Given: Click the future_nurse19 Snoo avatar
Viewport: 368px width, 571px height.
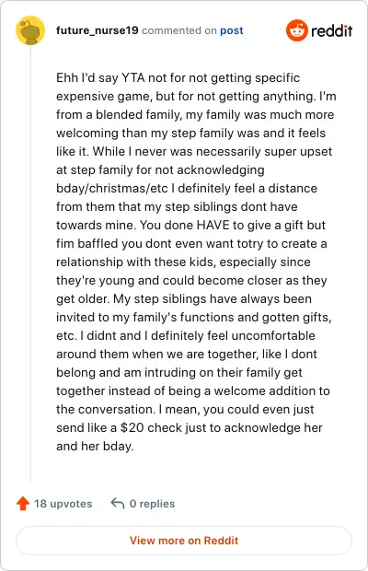Looking at the screenshot, I should click(30, 30).
